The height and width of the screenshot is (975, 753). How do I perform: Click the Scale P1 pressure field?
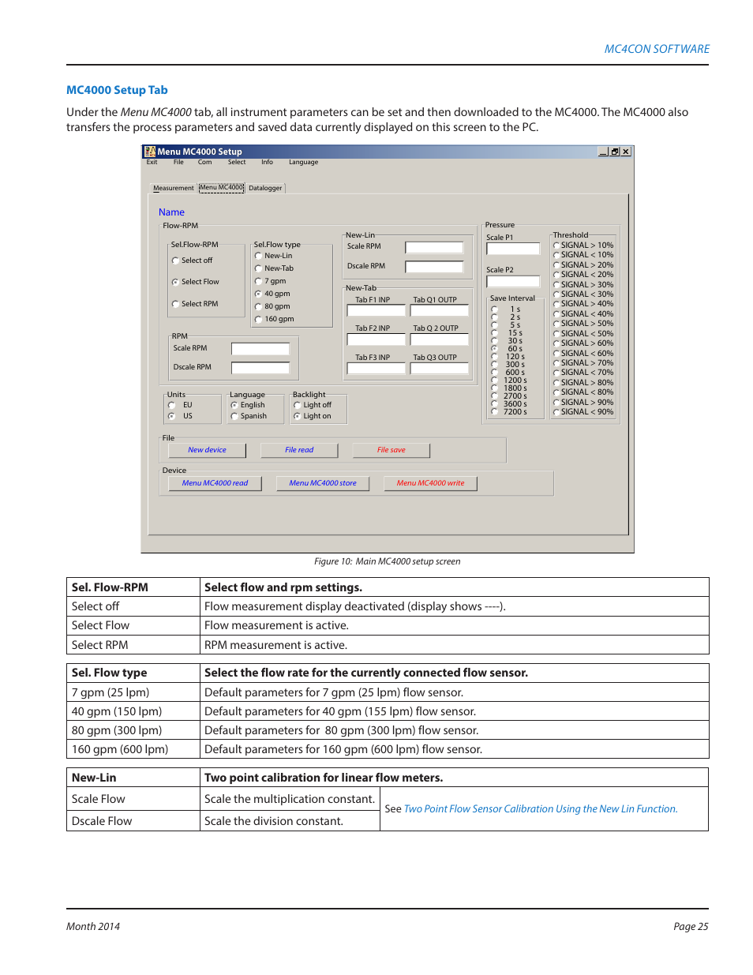click(513, 249)
